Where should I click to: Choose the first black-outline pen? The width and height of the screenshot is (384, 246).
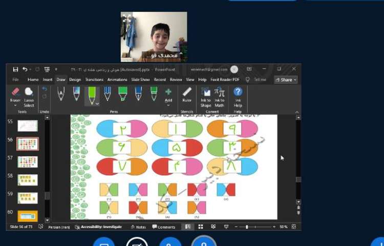(x=61, y=94)
